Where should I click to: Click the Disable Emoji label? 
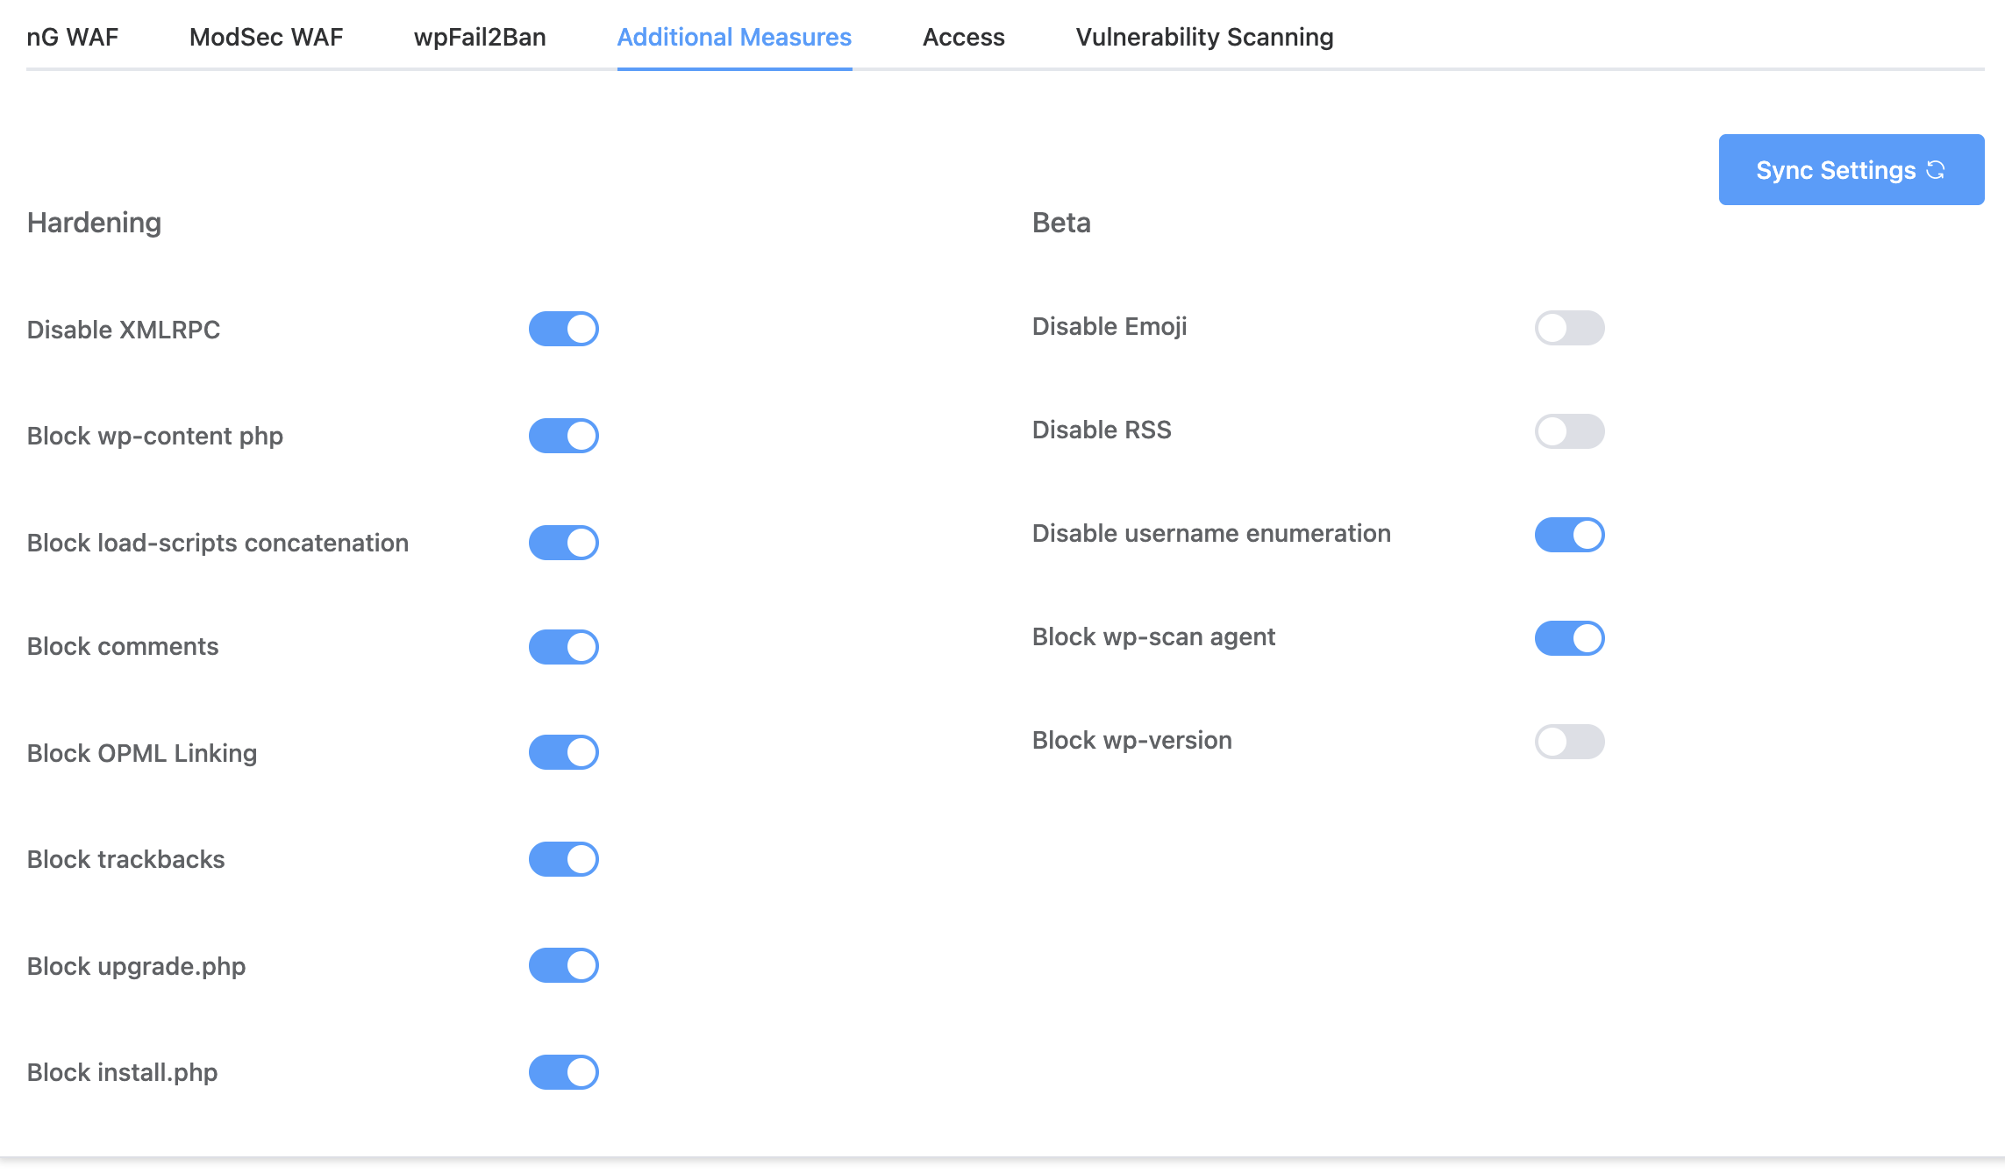click(1110, 326)
